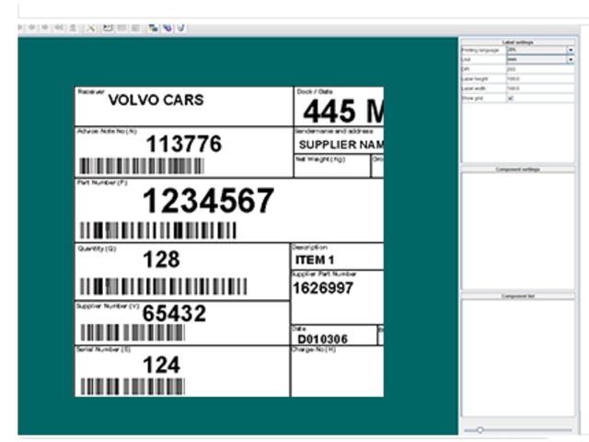
Task: Open the Printing language dropdown
Action: tap(571, 50)
